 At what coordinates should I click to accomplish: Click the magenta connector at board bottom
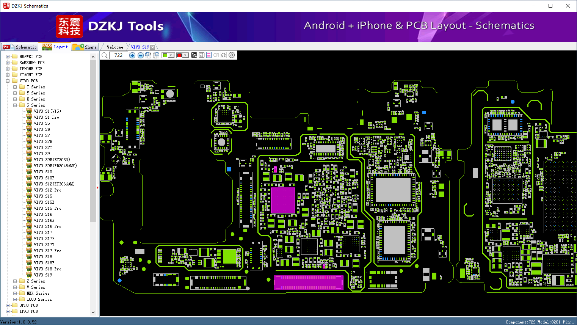[309, 283]
